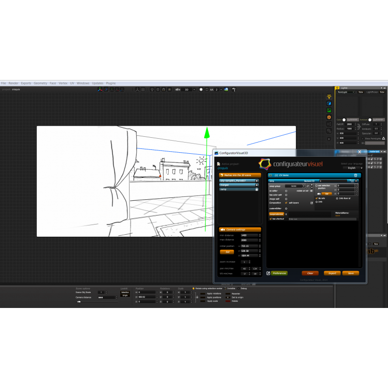Select the 'Info from id' radio option

click(337, 198)
